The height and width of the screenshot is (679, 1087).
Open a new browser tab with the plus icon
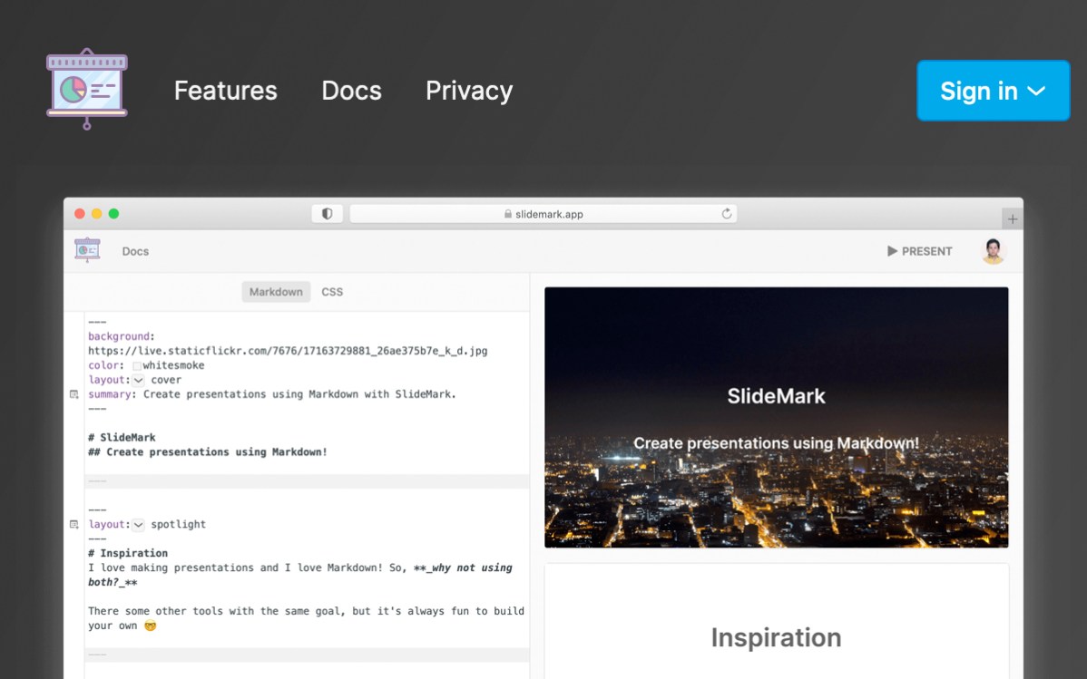click(x=1012, y=219)
